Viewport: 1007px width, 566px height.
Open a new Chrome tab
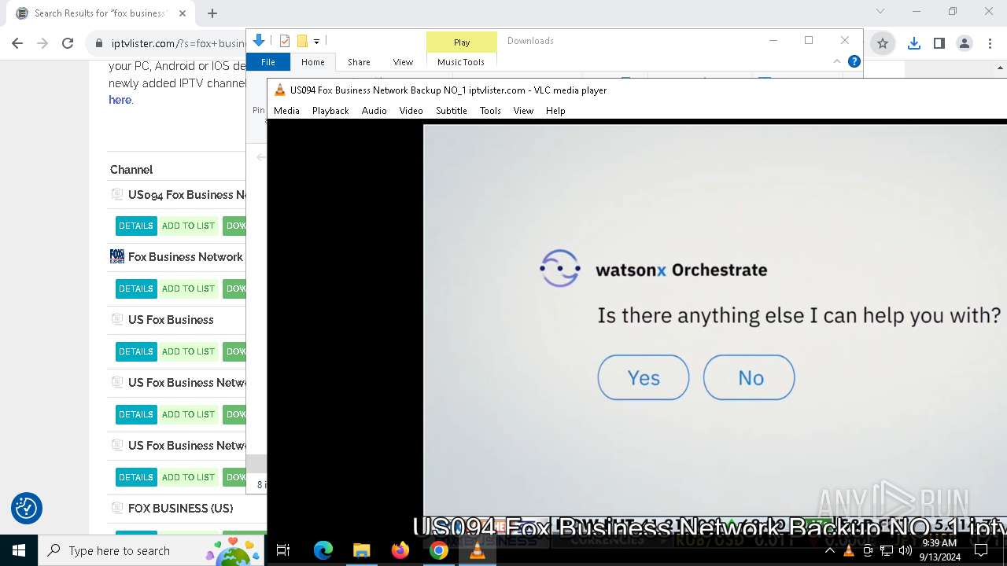(212, 13)
